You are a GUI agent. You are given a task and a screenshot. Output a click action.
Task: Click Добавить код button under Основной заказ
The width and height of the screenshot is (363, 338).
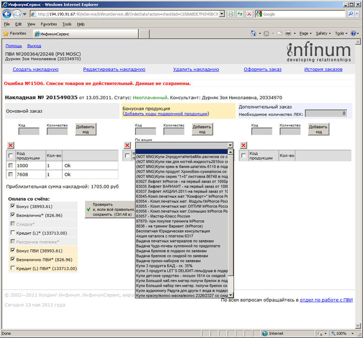pos(85,129)
